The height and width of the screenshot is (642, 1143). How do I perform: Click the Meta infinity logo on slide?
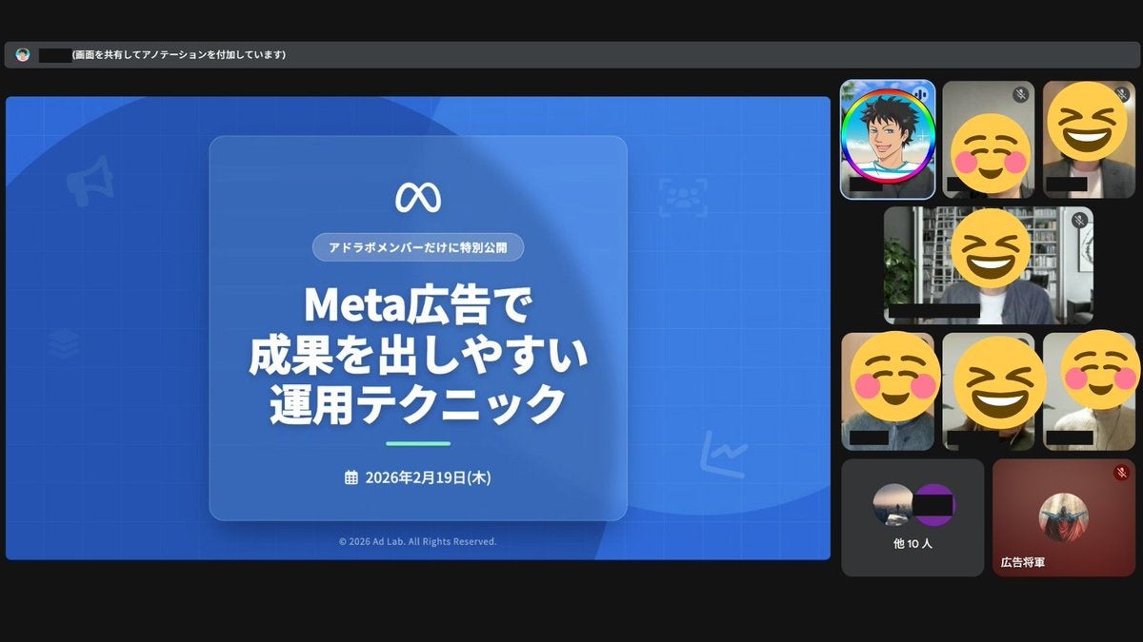[x=418, y=197]
